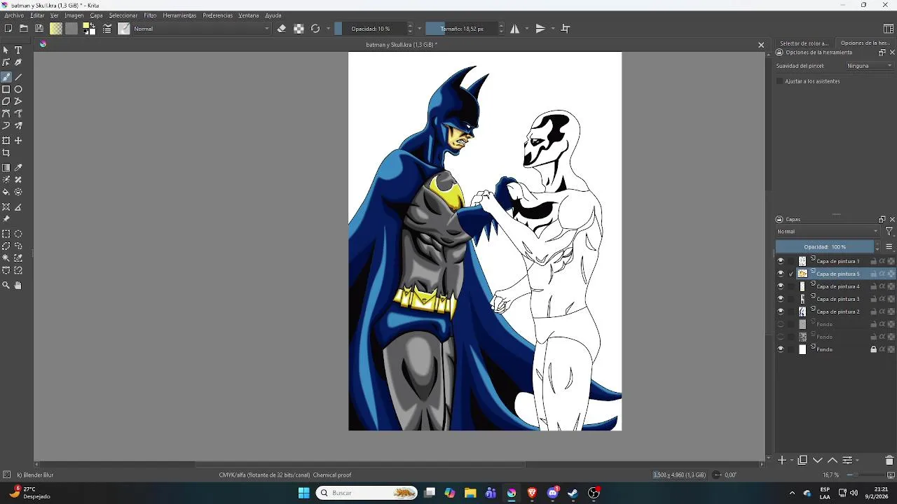The width and height of the screenshot is (897, 504).
Task: Open horizontal mirror options arrow
Action: (527, 29)
